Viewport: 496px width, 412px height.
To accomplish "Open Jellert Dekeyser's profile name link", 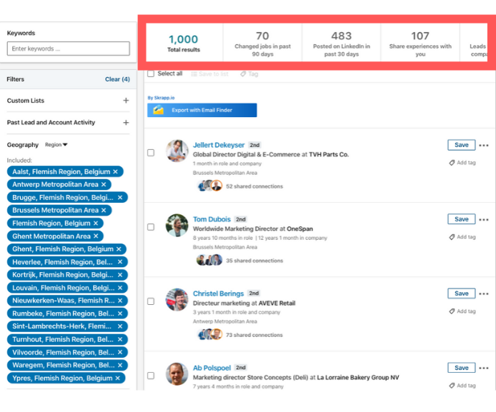I will [219, 145].
